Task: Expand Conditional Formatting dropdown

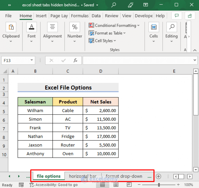Action: (x=138, y=25)
